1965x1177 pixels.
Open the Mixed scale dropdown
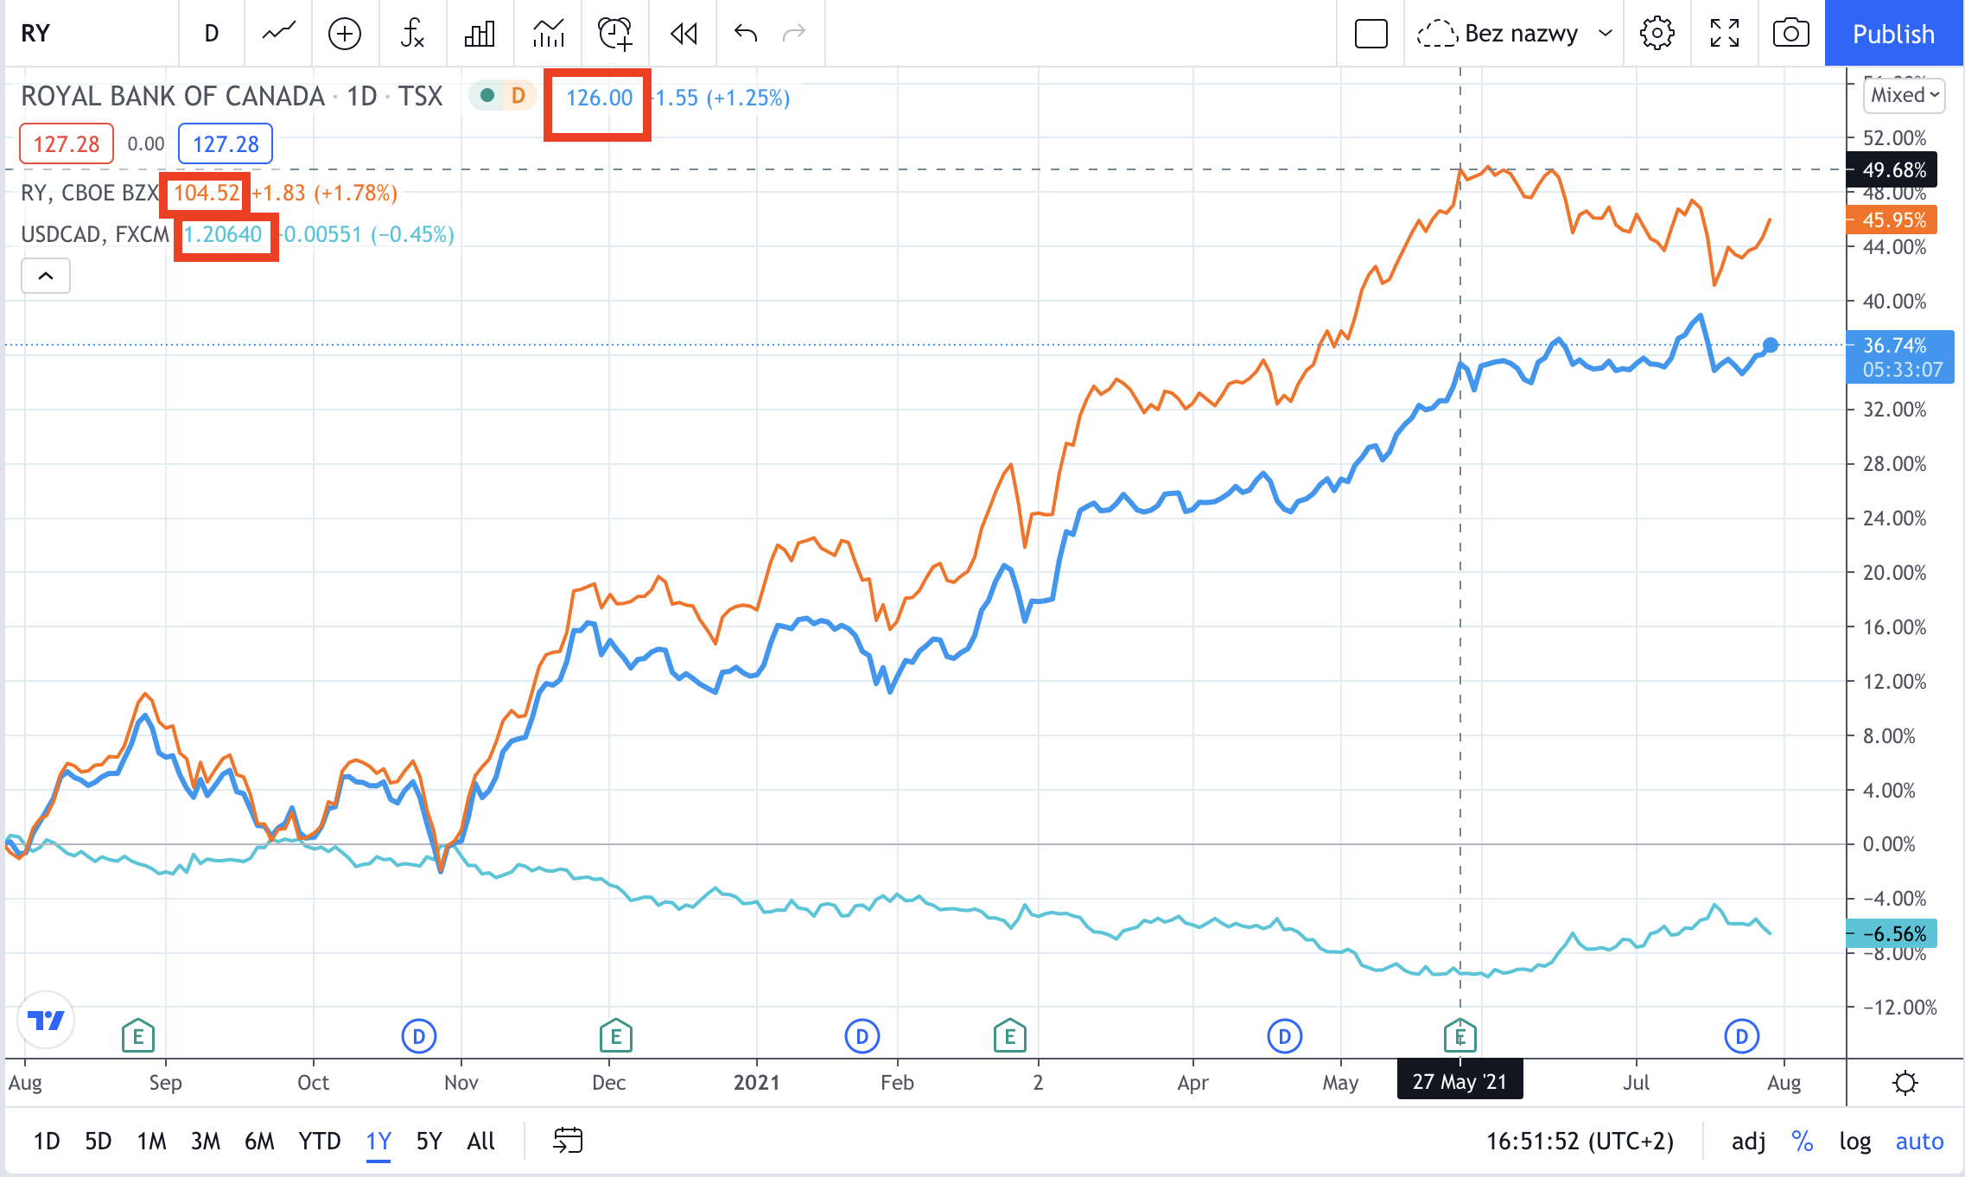[x=1903, y=96]
